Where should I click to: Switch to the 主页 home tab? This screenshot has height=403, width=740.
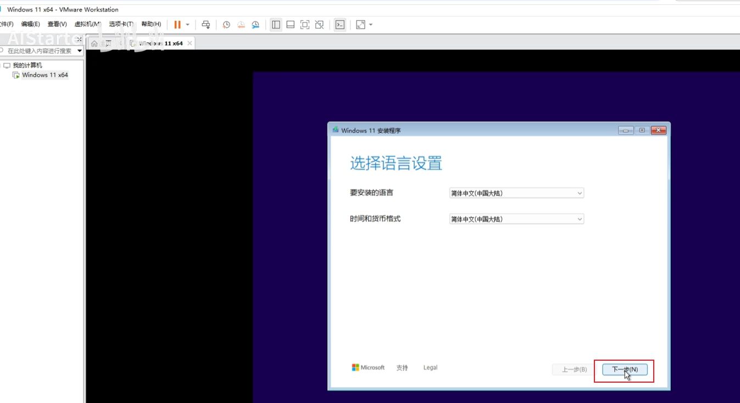click(101, 43)
